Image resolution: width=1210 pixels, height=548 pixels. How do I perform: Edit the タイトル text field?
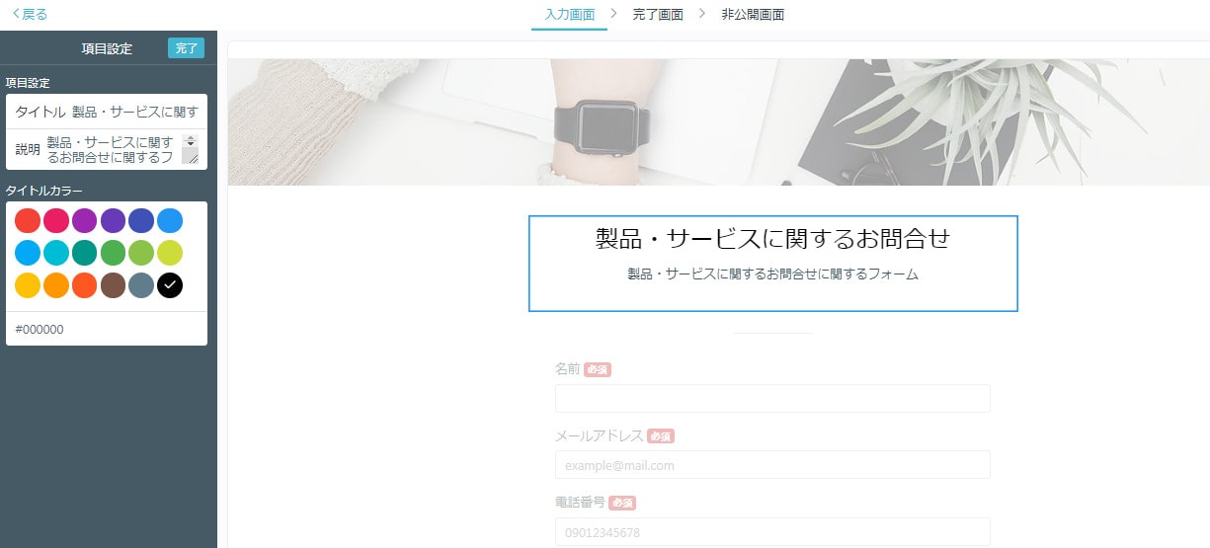point(135,112)
